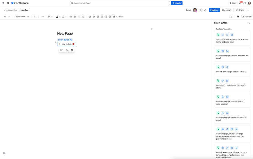
Task: Edit the New button smart button
Action: (62, 50)
